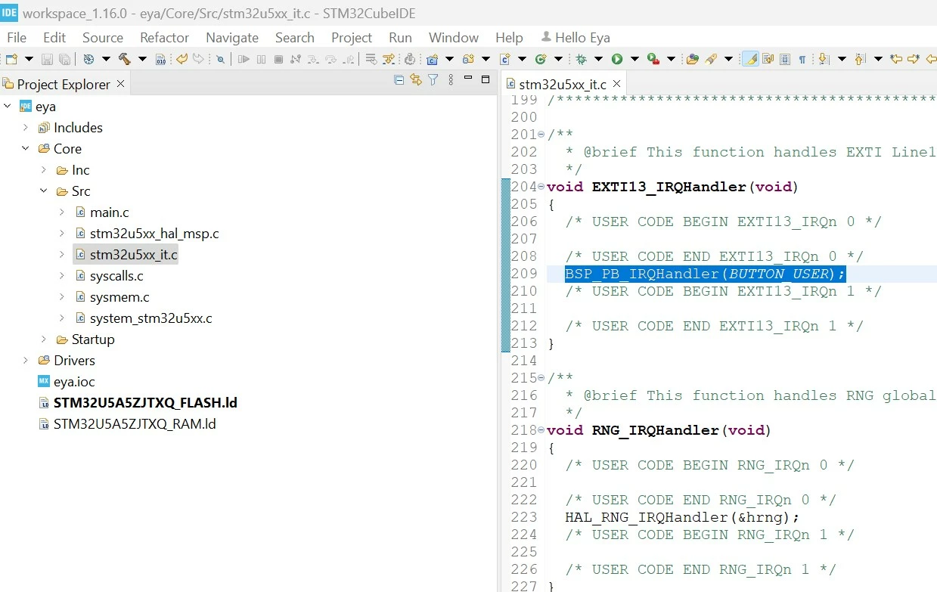Screen dimensions: 937x592
Task: Filter Project Explorer with funnel icon
Action: tap(433, 79)
